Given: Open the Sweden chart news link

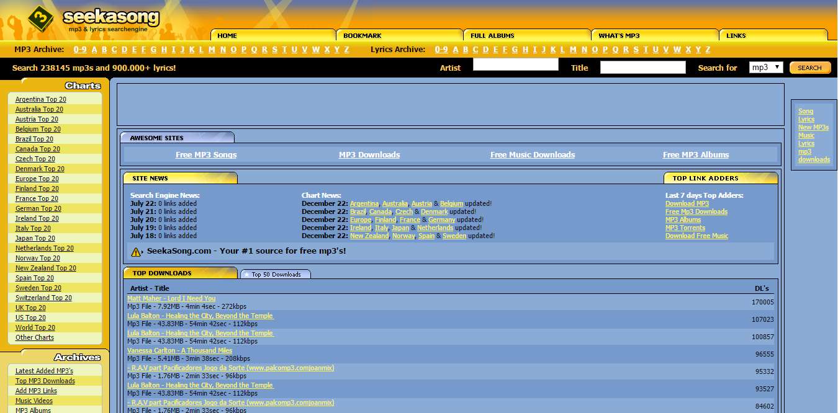Looking at the screenshot, I should (454, 236).
